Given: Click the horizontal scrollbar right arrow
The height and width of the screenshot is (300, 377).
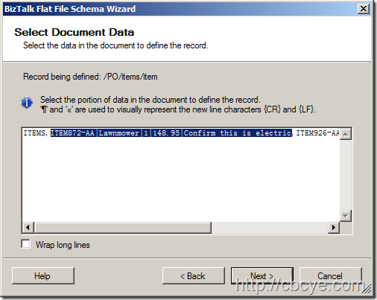Looking at the screenshot, I should click(x=334, y=228).
